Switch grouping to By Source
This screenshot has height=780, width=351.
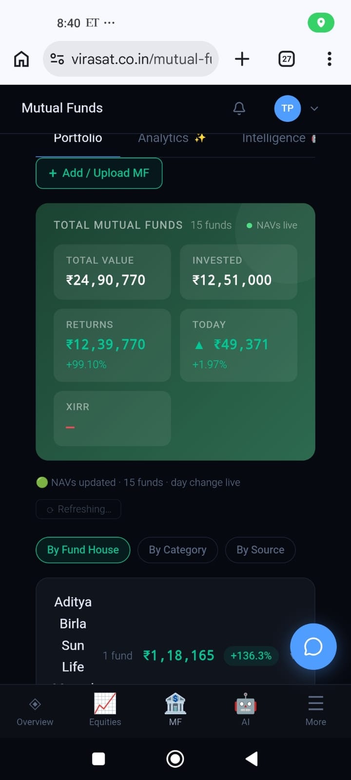point(260,550)
